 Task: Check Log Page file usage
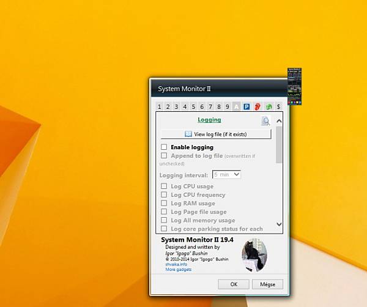[x=164, y=212]
